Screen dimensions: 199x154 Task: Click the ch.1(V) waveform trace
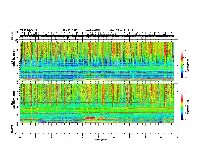[x=97, y=36]
